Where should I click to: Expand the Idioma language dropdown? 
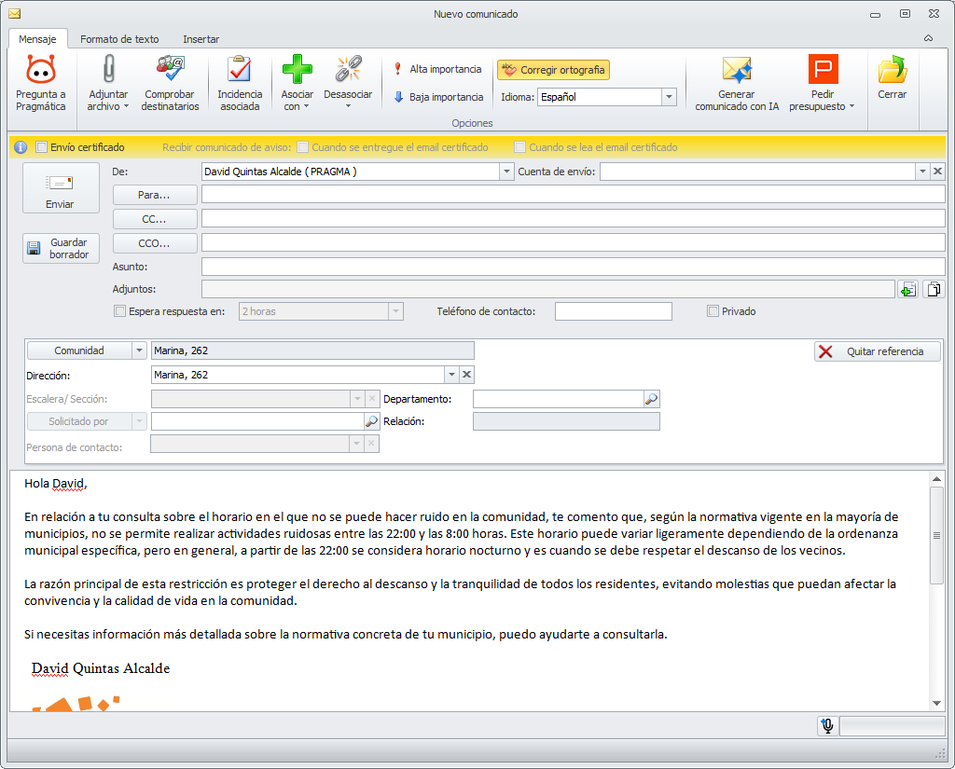pyautogui.click(x=669, y=97)
